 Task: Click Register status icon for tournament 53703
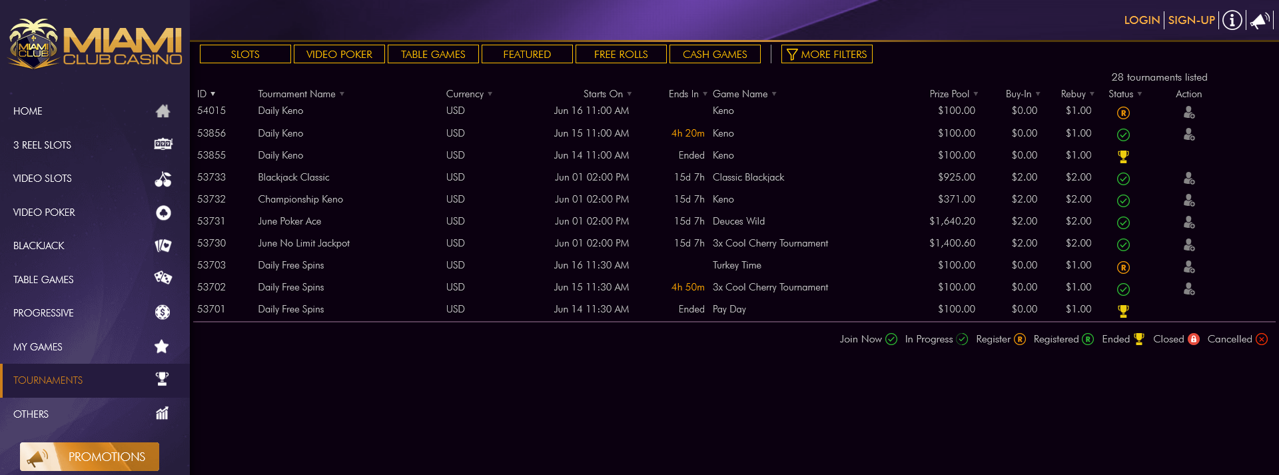pos(1123,267)
